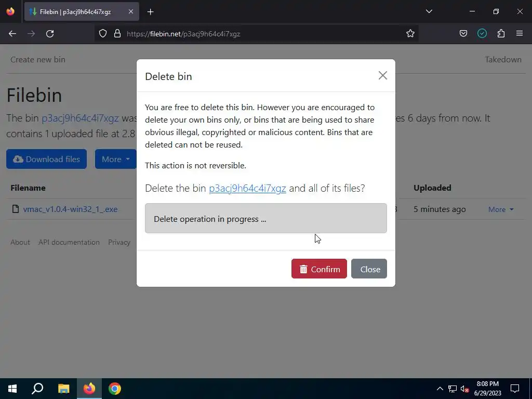
Task: Bookmark this page with the star icon
Action: pos(410,34)
